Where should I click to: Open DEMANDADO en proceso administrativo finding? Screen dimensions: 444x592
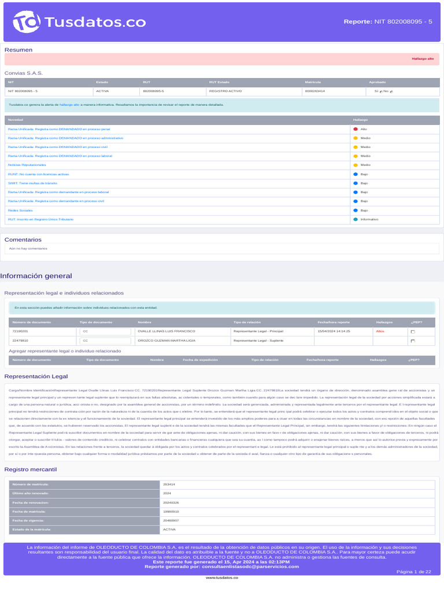click(66, 138)
